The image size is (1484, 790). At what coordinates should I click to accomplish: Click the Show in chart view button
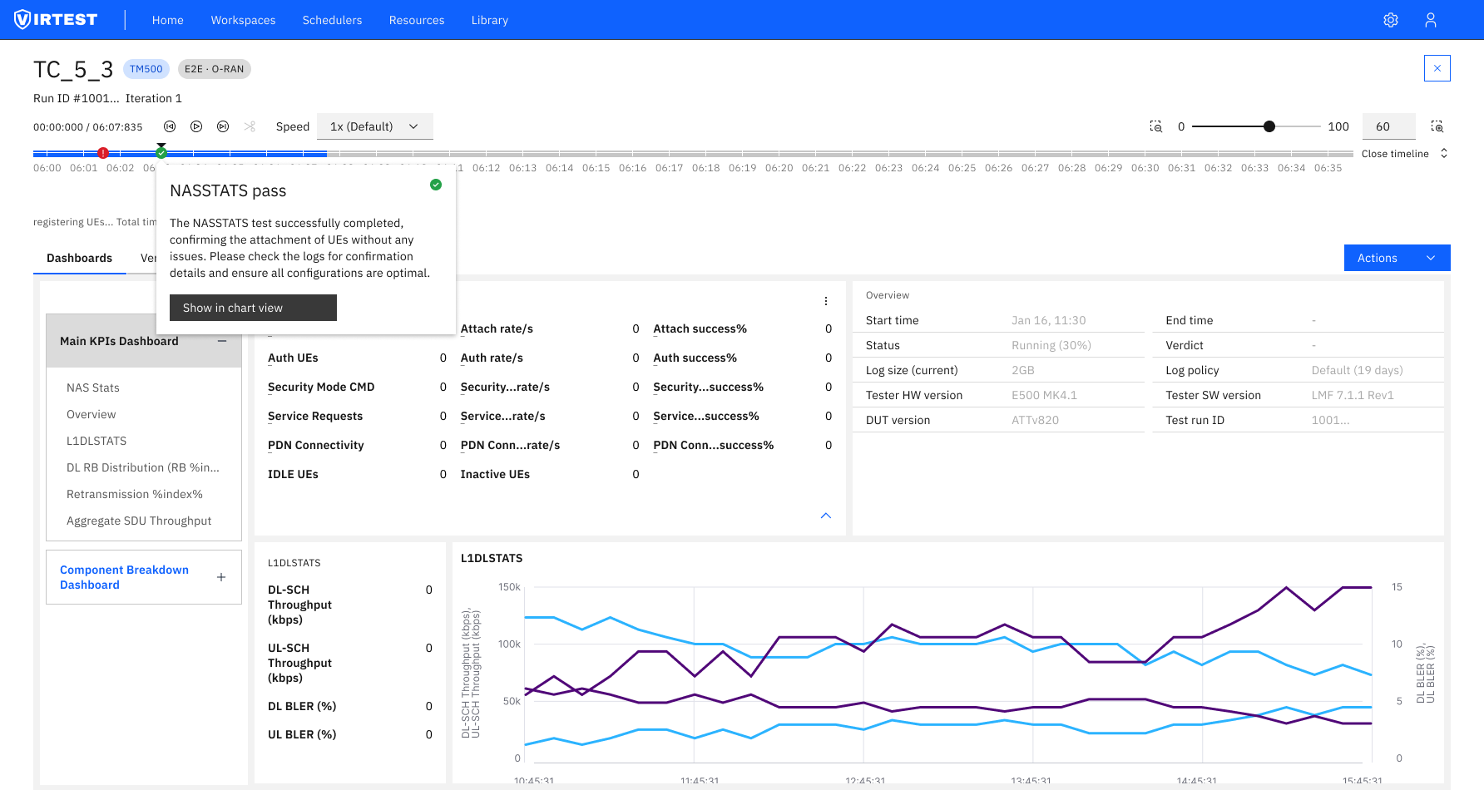tap(252, 308)
